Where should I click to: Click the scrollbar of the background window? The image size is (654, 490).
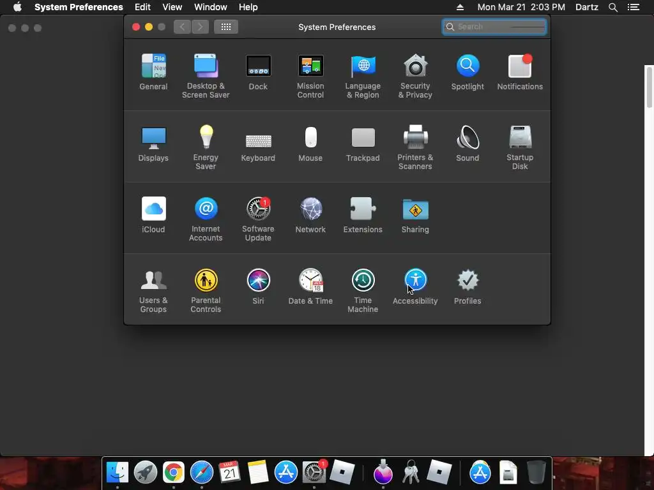tap(649, 87)
